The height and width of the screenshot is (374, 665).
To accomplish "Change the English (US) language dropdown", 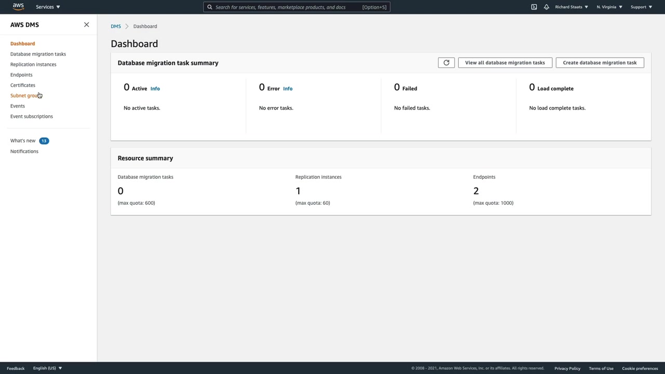I will coord(47,368).
